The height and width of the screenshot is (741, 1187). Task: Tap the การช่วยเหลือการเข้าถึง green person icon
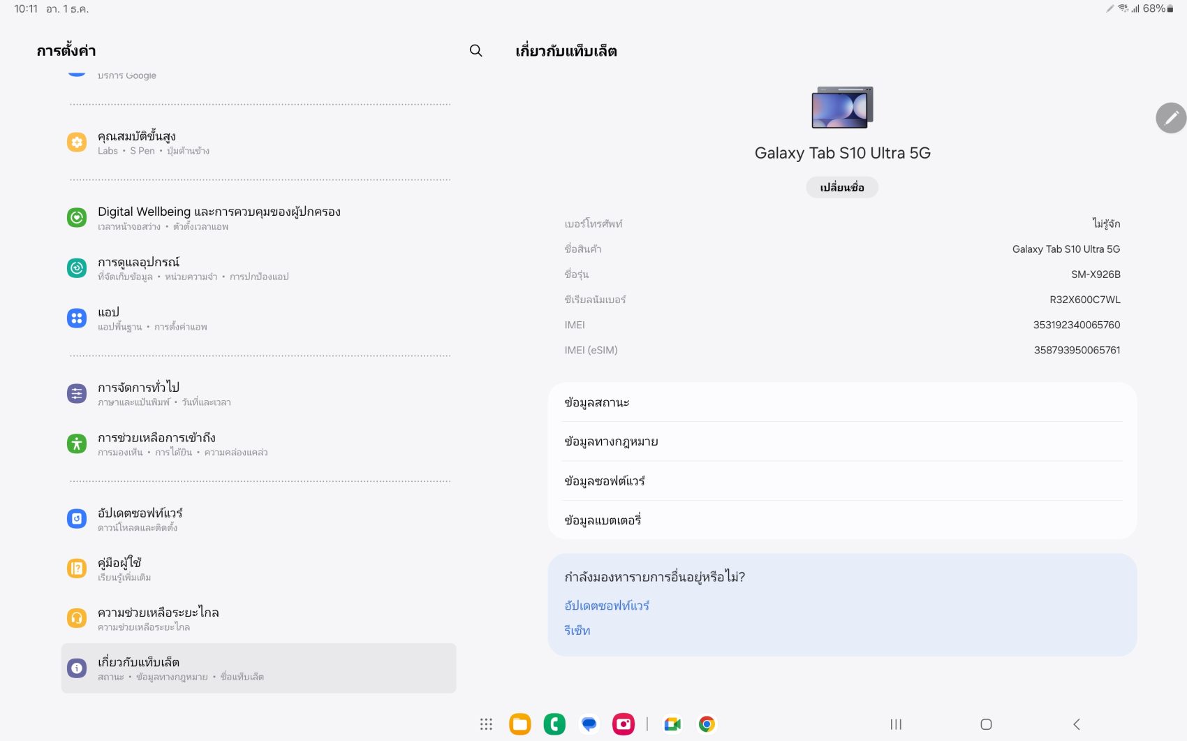77,443
